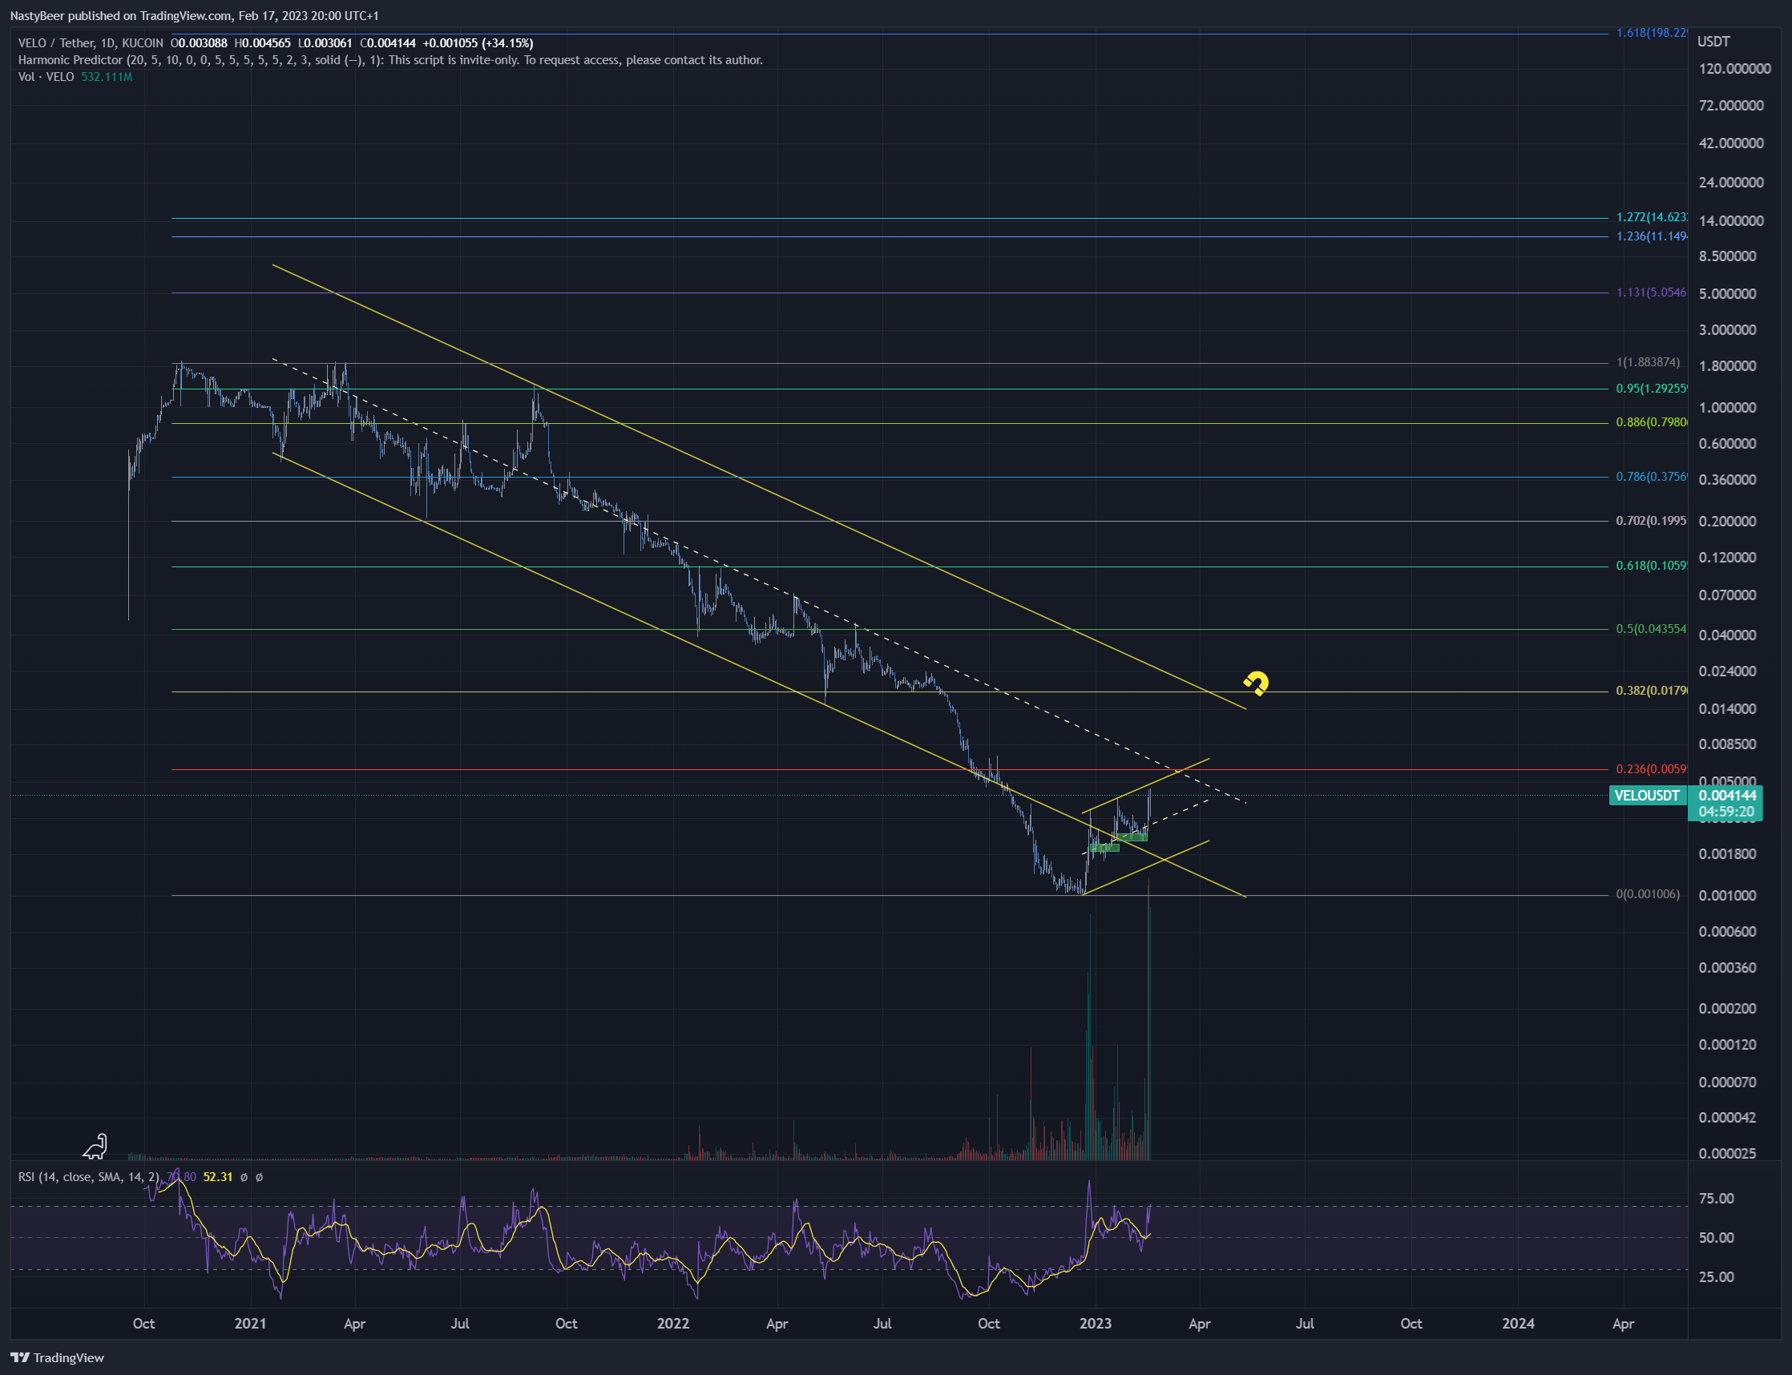This screenshot has height=1375, width=1792.
Task: Click the RSI 75.00 axis label
Action: (x=1717, y=1199)
